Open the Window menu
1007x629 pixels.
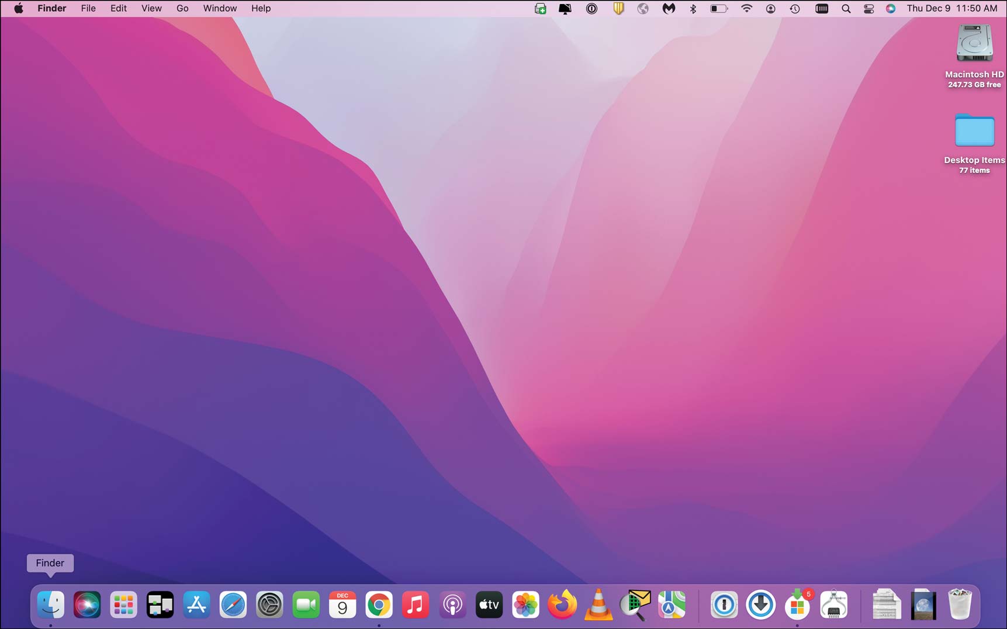(220, 8)
